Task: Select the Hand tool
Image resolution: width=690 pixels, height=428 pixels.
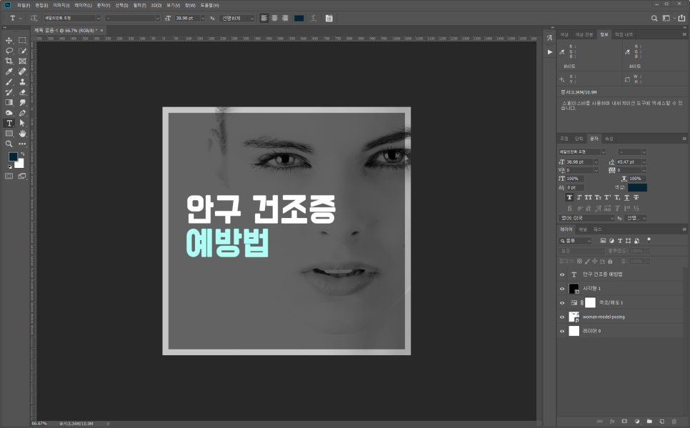Action: point(22,133)
